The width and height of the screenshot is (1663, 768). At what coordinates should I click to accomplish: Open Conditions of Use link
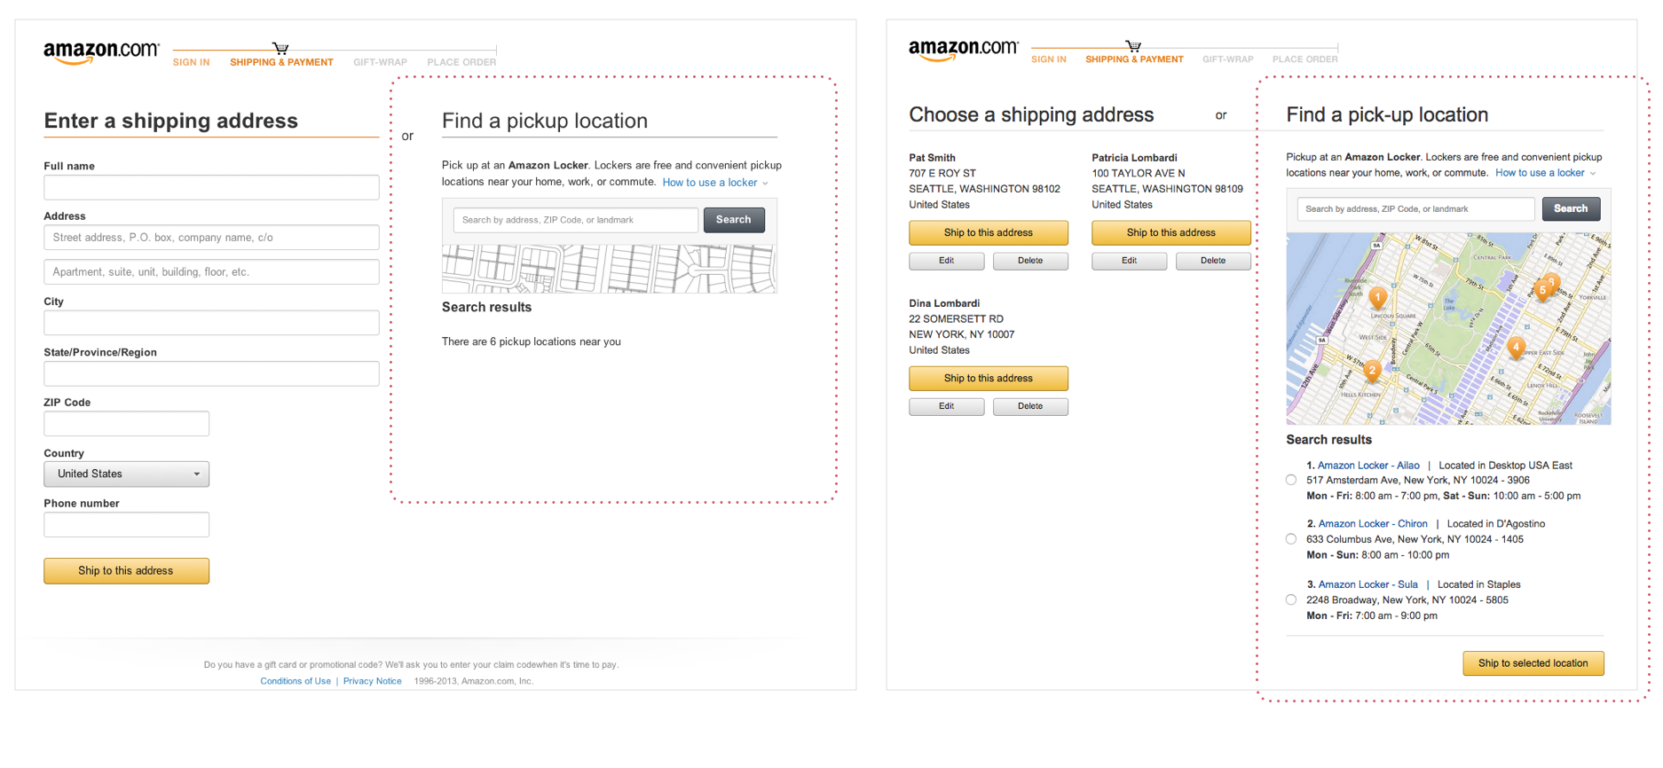(296, 681)
